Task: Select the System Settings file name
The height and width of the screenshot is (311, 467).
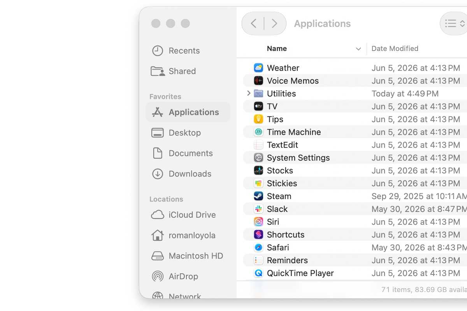Action: (298, 158)
